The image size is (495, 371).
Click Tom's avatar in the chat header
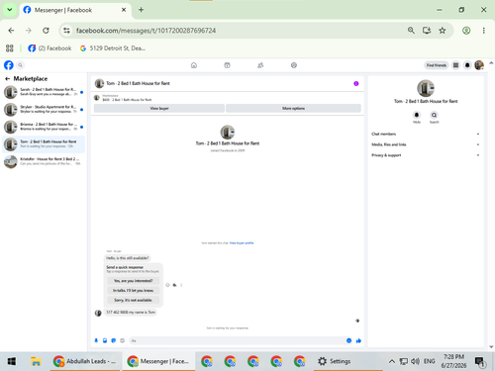(99, 83)
